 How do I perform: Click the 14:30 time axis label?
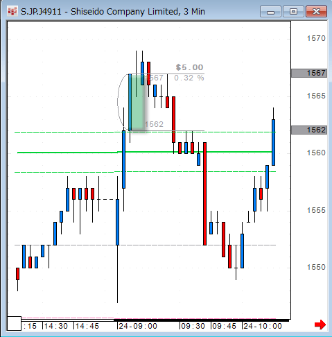pos(56,326)
